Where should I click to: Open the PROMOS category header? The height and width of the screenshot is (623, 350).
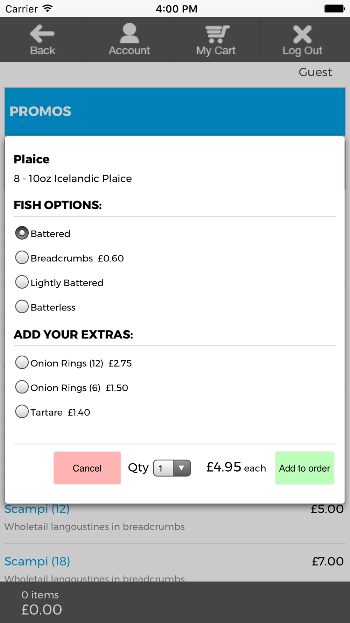pos(175,111)
